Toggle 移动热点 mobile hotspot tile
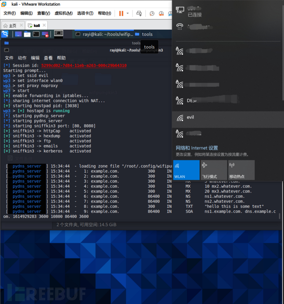Screen dimensions: 284x304 pyautogui.click(x=241, y=170)
